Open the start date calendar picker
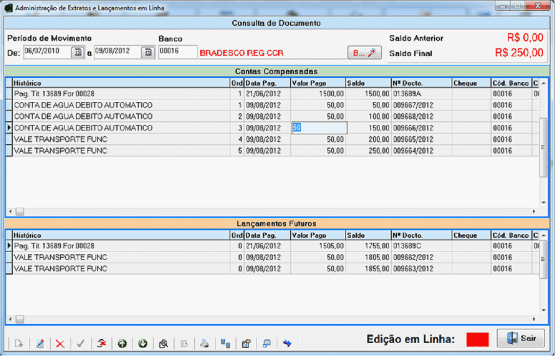The image size is (555, 356). tap(77, 53)
